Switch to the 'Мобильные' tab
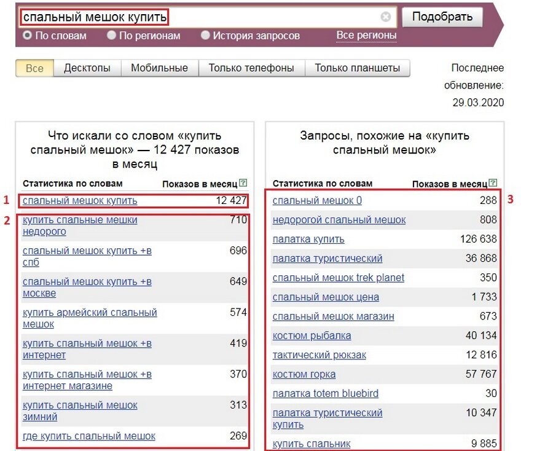553x451 pixels. tap(159, 68)
